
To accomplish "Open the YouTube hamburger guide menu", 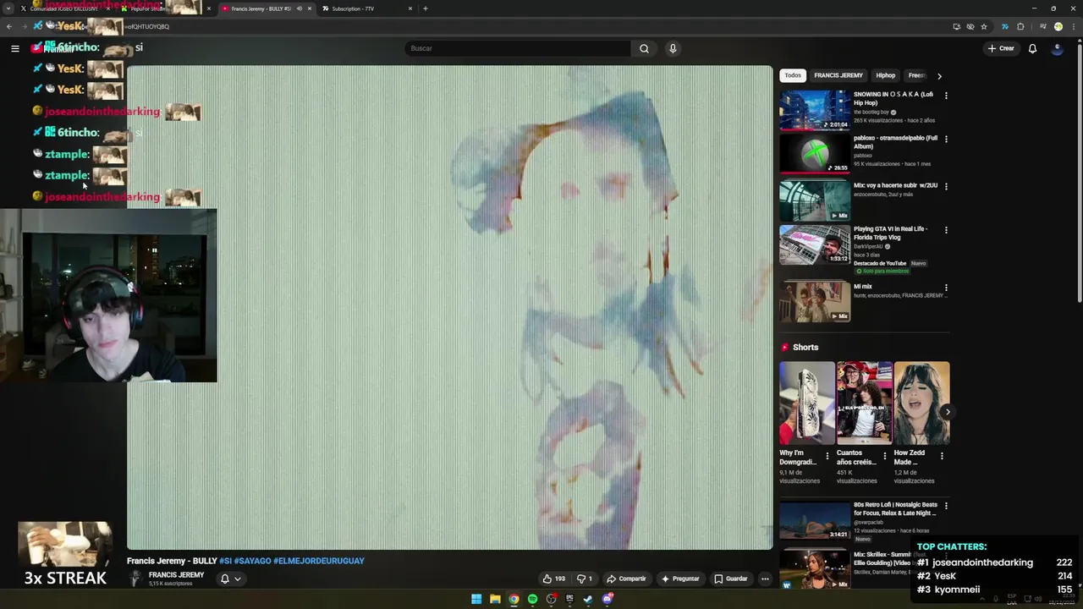I will point(14,48).
